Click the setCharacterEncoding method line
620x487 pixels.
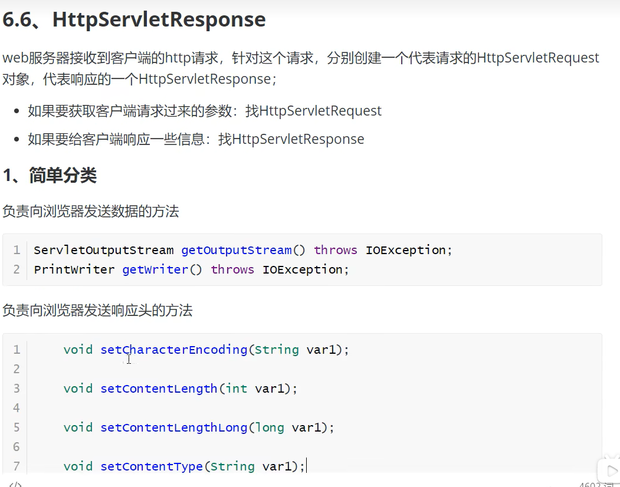coord(206,350)
